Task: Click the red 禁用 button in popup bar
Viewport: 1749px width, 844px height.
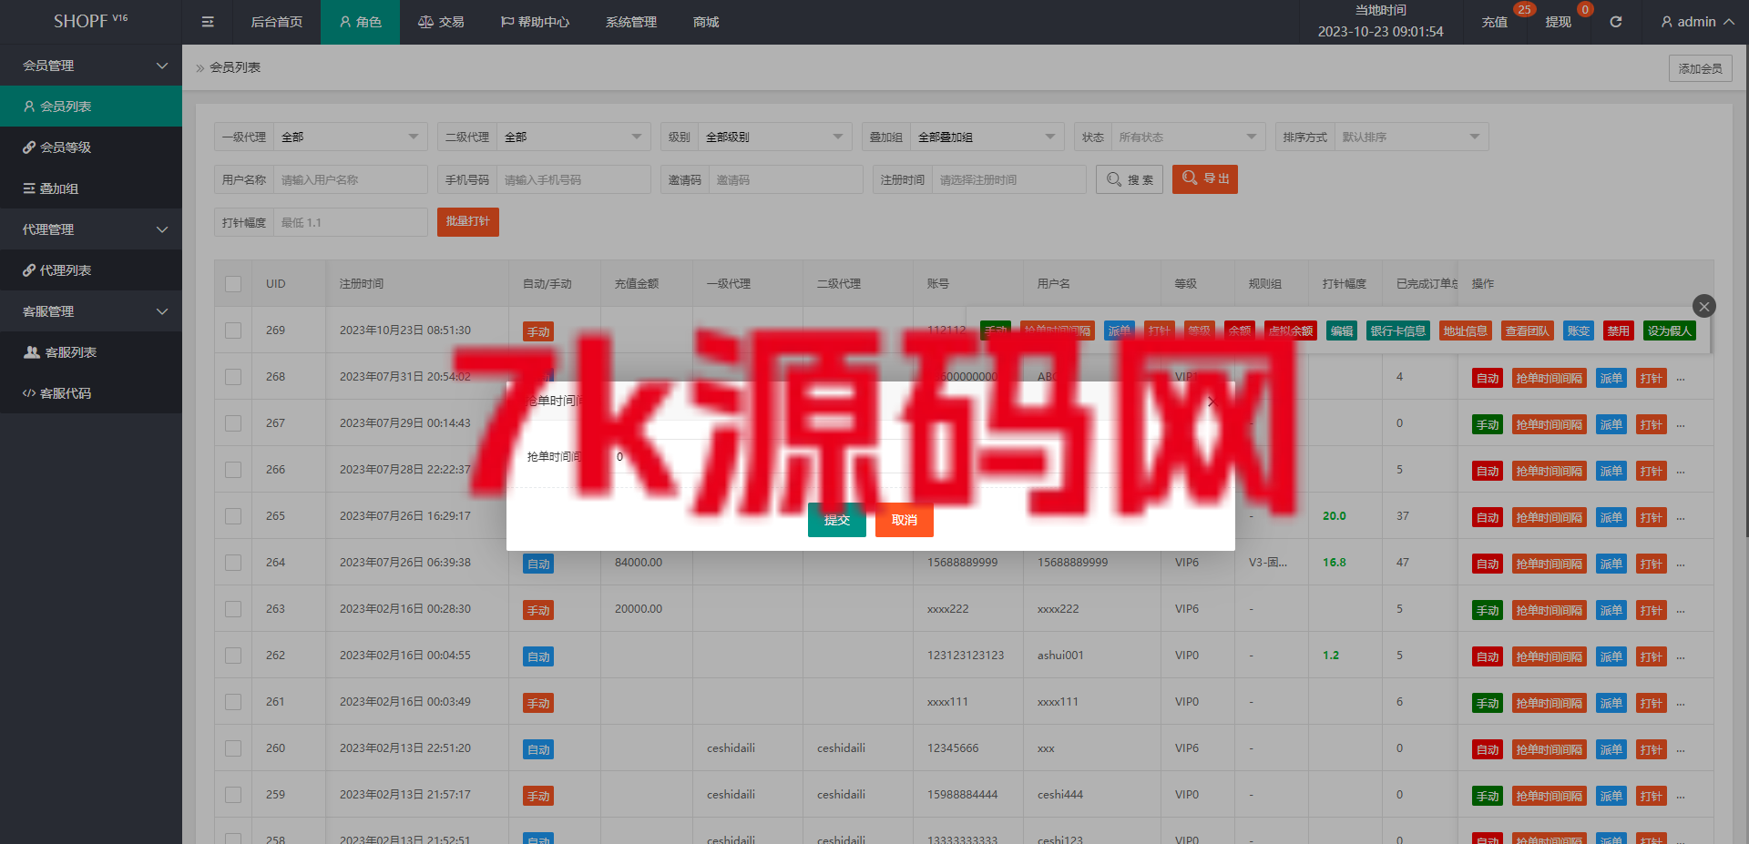Action: pyautogui.click(x=1618, y=331)
